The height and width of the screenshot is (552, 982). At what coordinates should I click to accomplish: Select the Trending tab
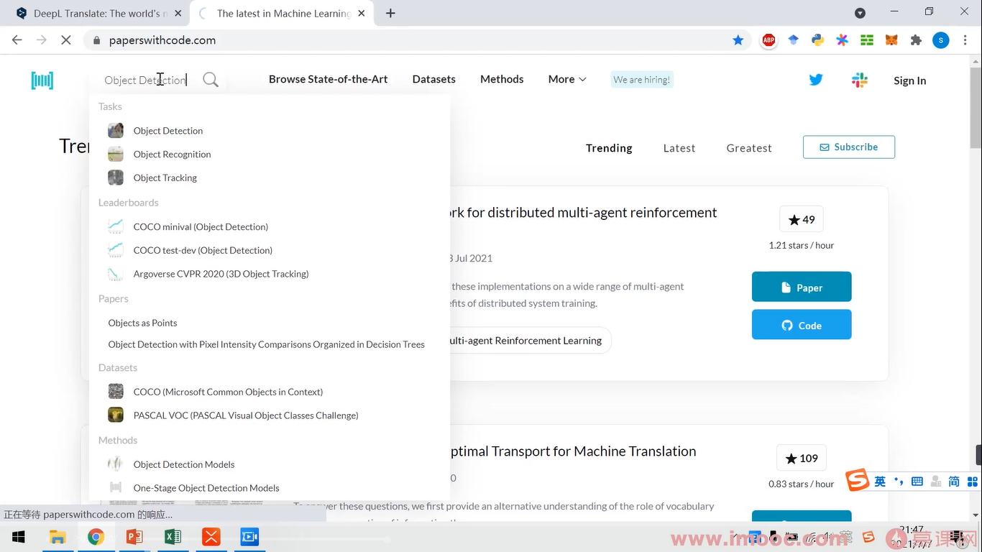[609, 148]
